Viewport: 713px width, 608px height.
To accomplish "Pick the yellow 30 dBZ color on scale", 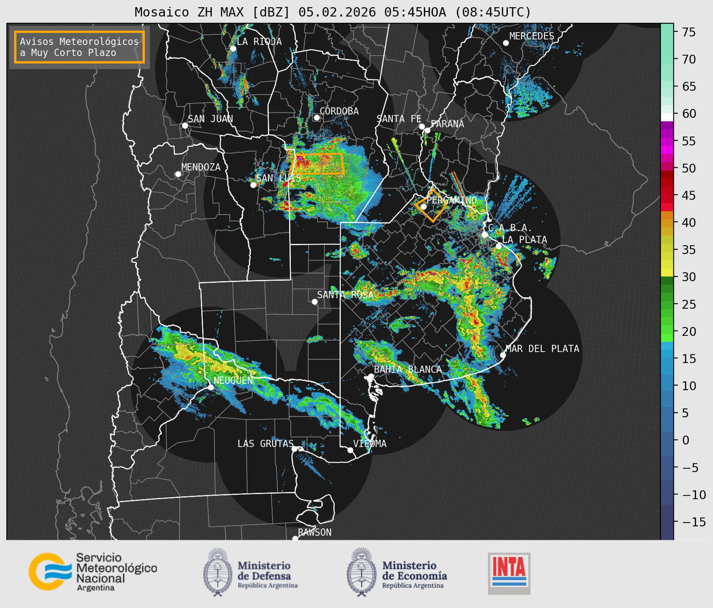I will point(667,273).
